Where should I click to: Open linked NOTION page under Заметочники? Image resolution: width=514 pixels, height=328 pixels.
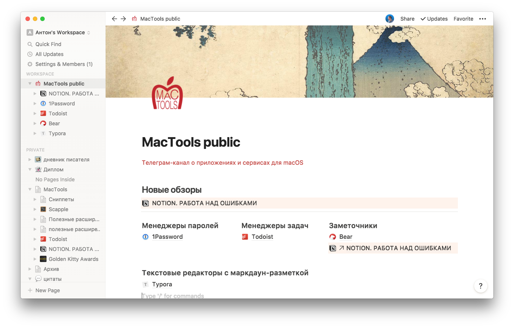398,248
